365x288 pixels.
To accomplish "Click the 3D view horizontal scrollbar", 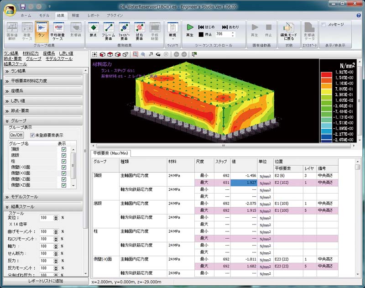I will pyautogui.click(x=224, y=146).
